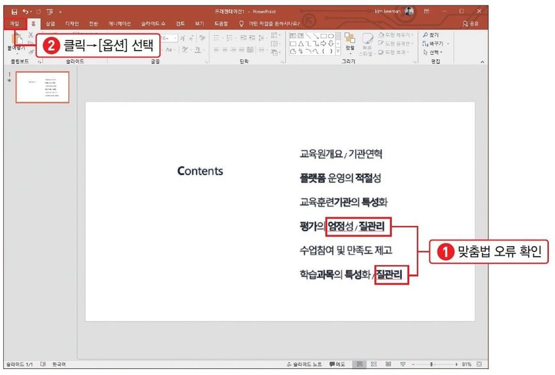Click the kim keeman account name
This screenshot has height=375, width=555.
(388, 11)
